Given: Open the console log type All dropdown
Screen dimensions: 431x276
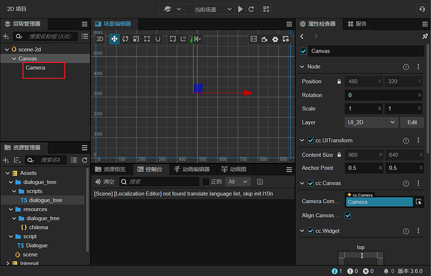Looking at the screenshot, I should [x=238, y=182].
